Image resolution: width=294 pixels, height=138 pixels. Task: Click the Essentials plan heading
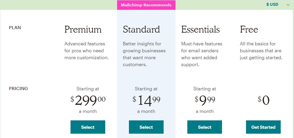[200, 29]
